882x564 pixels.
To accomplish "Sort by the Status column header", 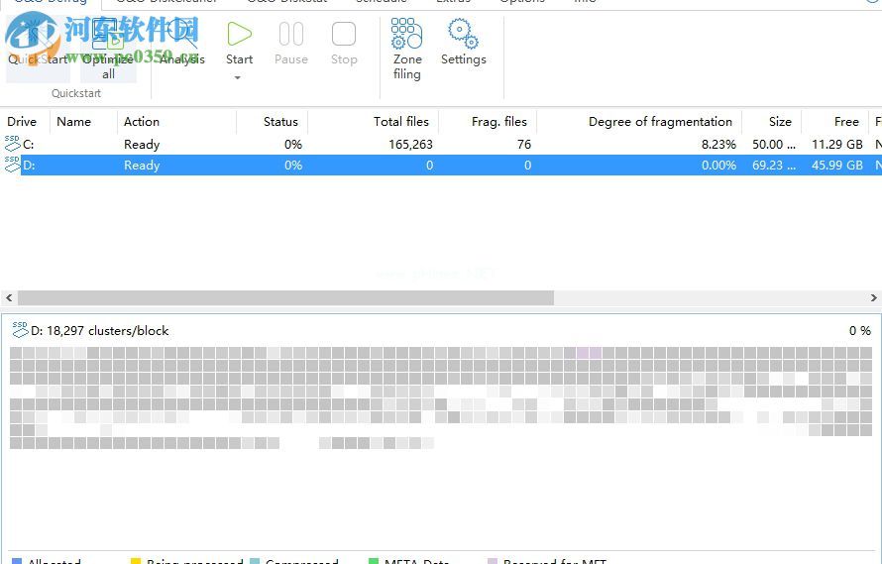I will tap(280, 122).
